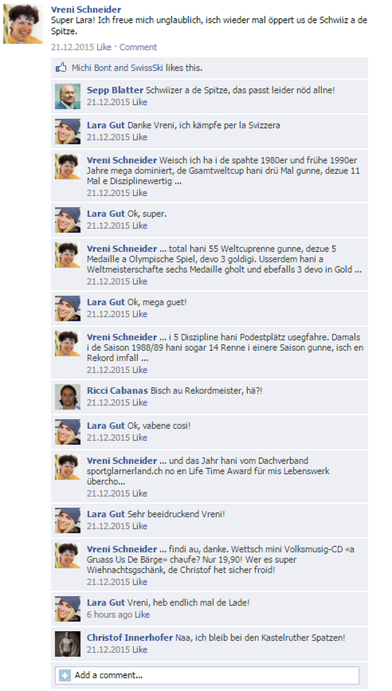Click Sepp Blatter's avatar thumbnail

tap(67, 96)
